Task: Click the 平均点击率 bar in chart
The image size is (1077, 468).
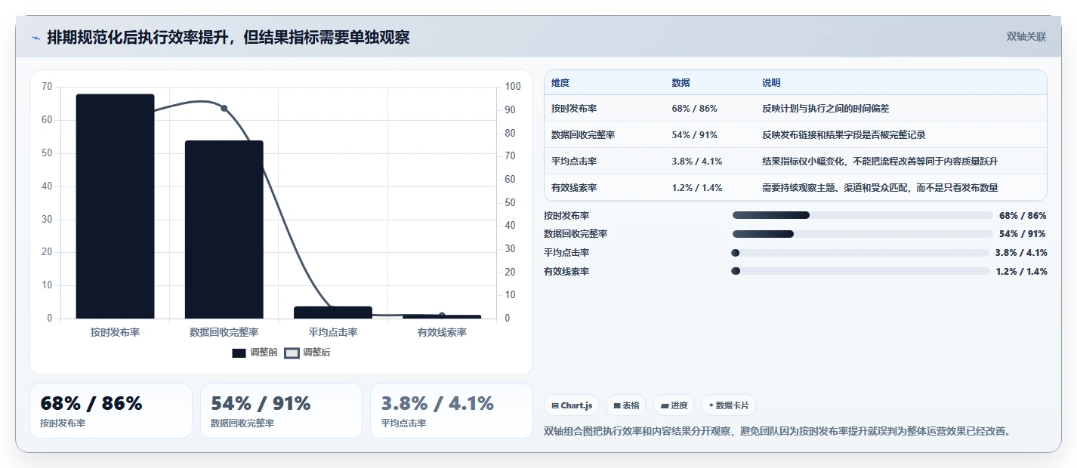Action: point(333,313)
